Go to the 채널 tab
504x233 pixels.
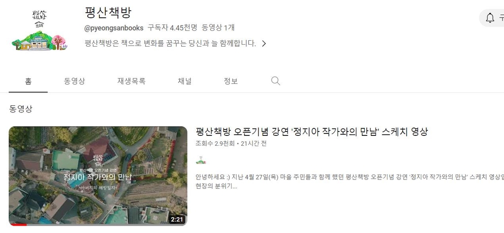click(185, 81)
